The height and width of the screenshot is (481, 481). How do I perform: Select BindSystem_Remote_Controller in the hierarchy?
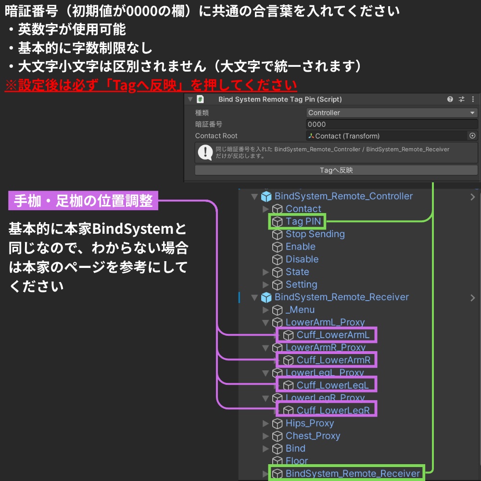pos(343,196)
